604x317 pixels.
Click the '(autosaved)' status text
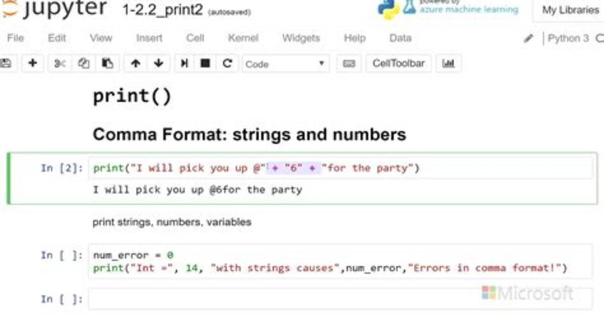229,12
